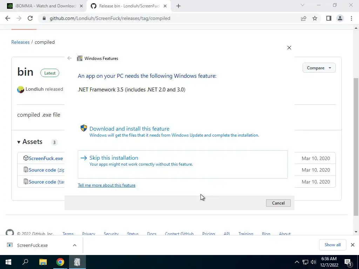The height and width of the screenshot is (269, 359).
Task: Reload the current page
Action: point(30,18)
